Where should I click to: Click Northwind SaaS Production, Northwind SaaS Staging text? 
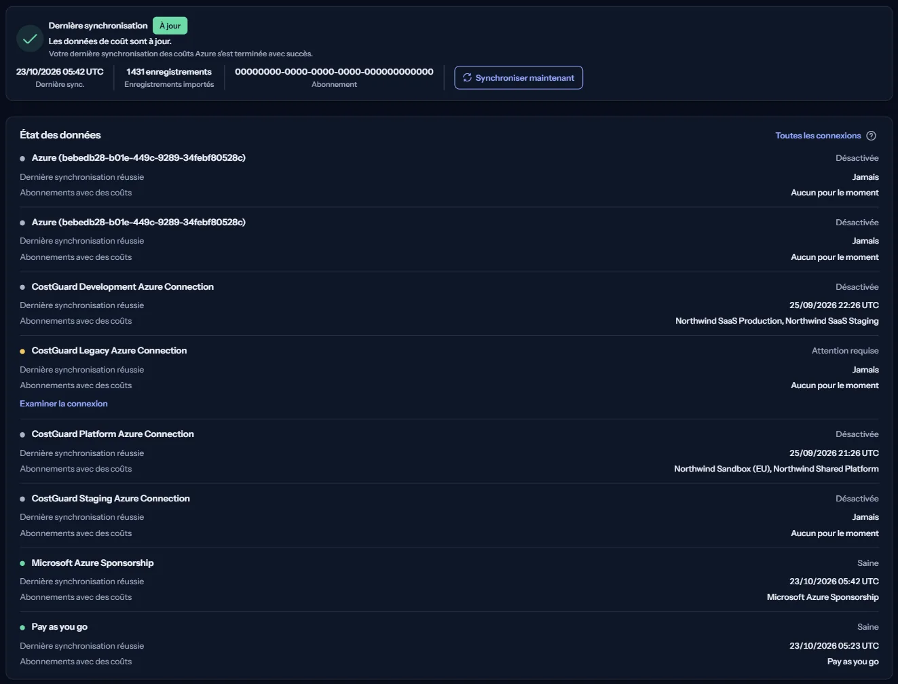click(777, 321)
